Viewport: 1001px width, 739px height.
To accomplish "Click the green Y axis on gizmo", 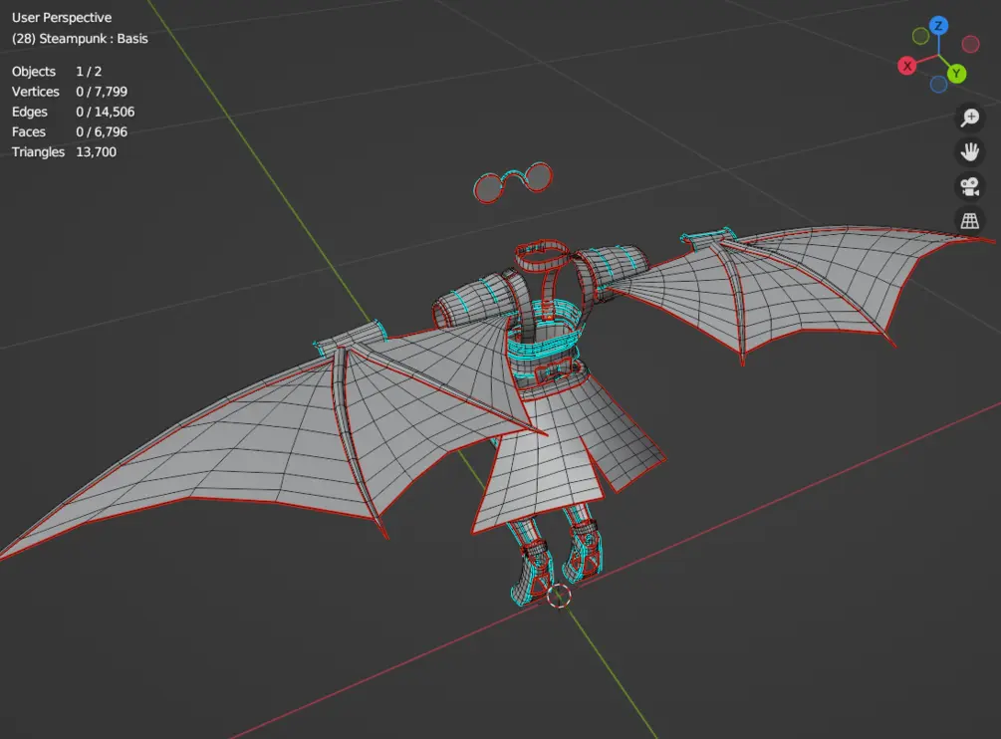I will (x=956, y=73).
